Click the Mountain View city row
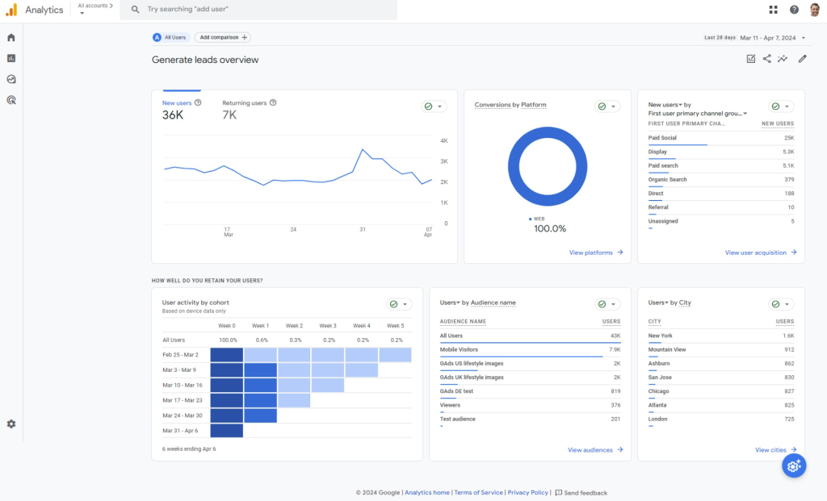The width and height of the screenshot is (827, 501). pyautogui.click(x=720, y=350)
